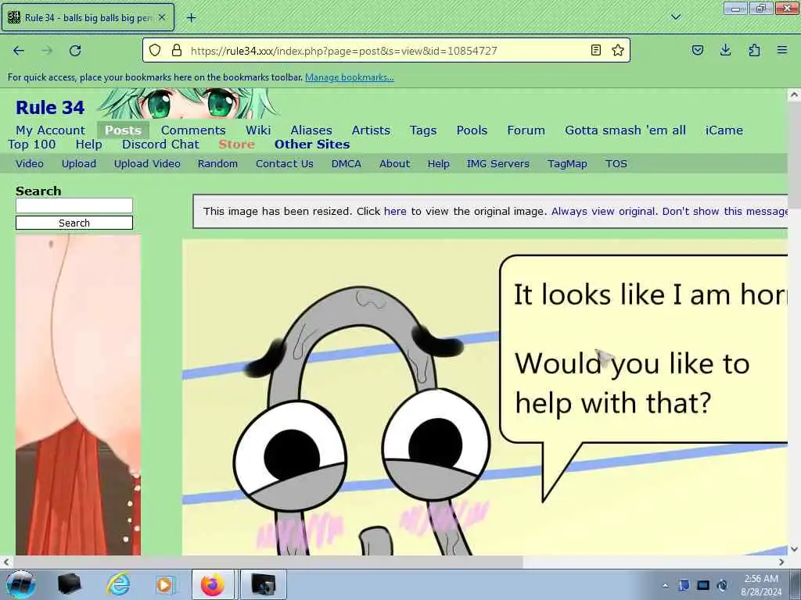Image resolution: width=801 pixels, height=600 pixels.
Task: Open the Artists page
Action: pos(371,130)
